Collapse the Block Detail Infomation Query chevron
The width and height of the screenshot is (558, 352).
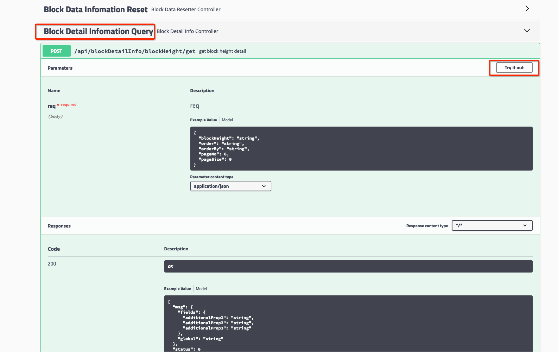click(527, 31)
